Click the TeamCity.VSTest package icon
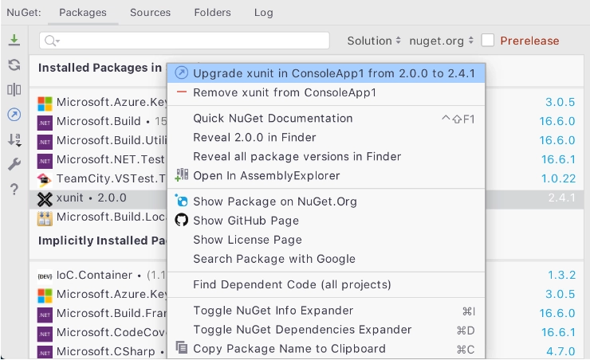The image size is (590, 360). click(x=45, y=180)
